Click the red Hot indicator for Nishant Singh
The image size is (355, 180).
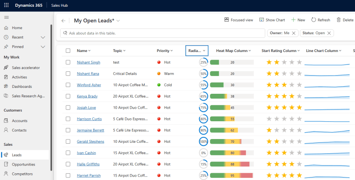[x=159, y=62]
